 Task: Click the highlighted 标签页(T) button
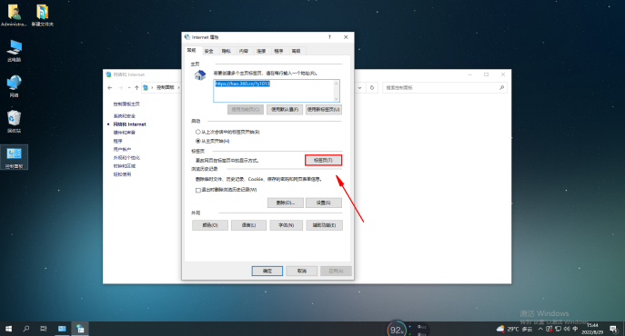click(x=323, y=160)
